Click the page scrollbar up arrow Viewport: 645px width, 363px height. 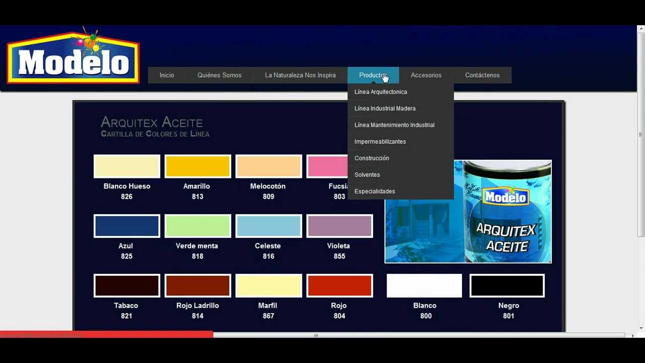pos(641,28)
